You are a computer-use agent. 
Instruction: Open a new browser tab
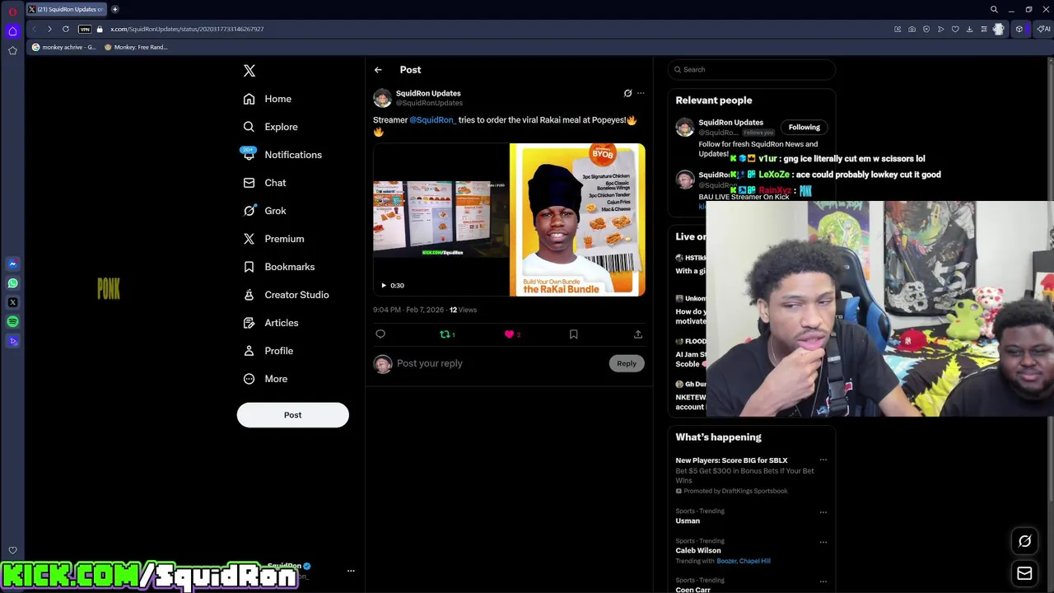coord(115,9)
